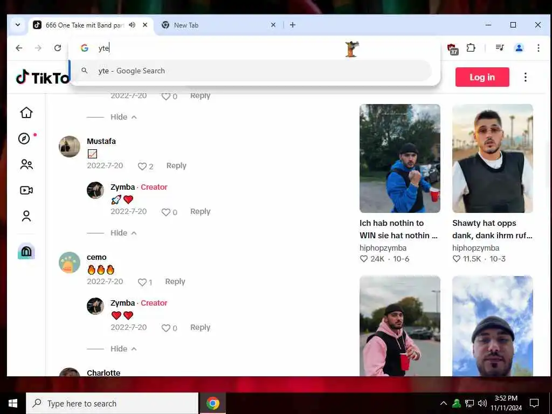The width and height of the screenshot is (552, 414).
Task: Open the network status tray icon
Action: (x=470, y=403)
